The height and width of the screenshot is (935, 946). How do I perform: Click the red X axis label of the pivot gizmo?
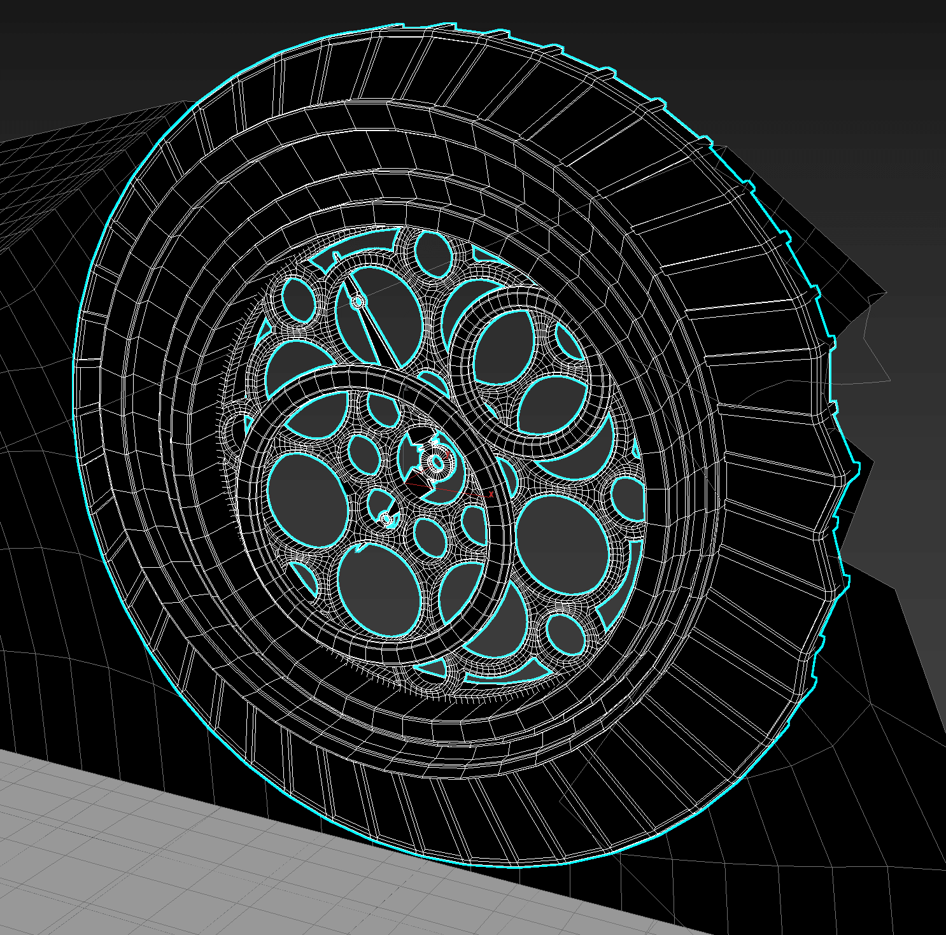point(491,494)
